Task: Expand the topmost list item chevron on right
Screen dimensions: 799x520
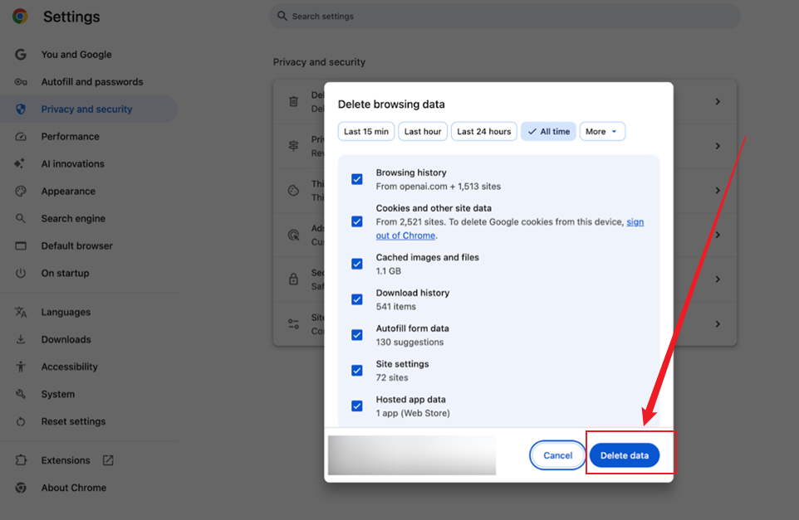Action: coord(718,100)
